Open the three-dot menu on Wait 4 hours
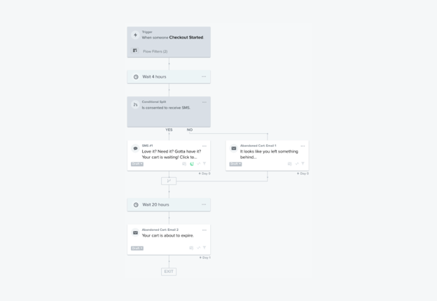Image resolution: width=437 pixels, height=301 pixels. 204,77
